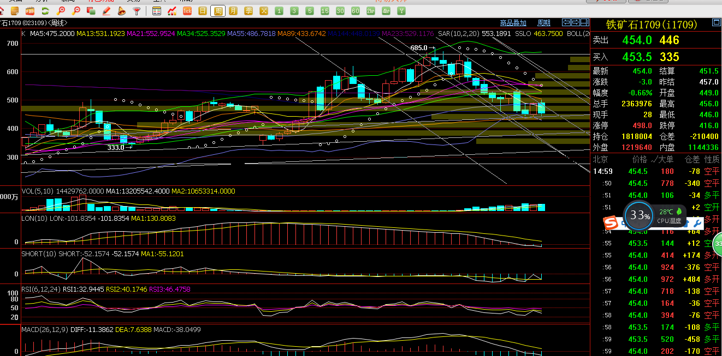Select the 3-minute period button

coord(294,11)
